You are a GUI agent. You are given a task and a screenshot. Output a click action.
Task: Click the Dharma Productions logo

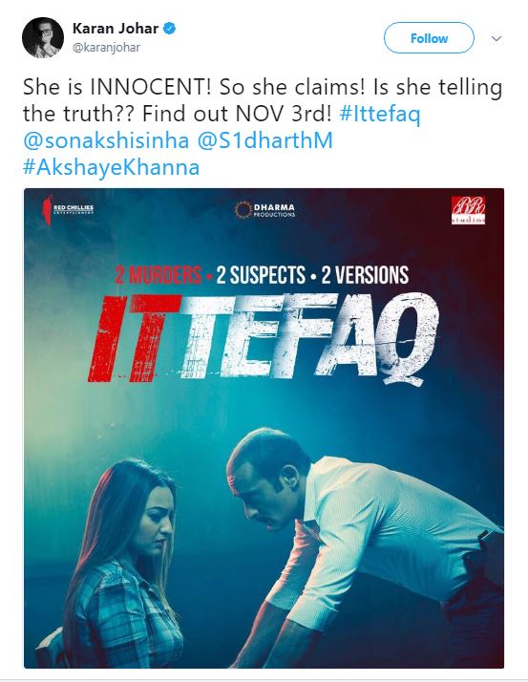coord(264,209)
